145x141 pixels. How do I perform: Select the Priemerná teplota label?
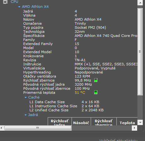[39, 93]
